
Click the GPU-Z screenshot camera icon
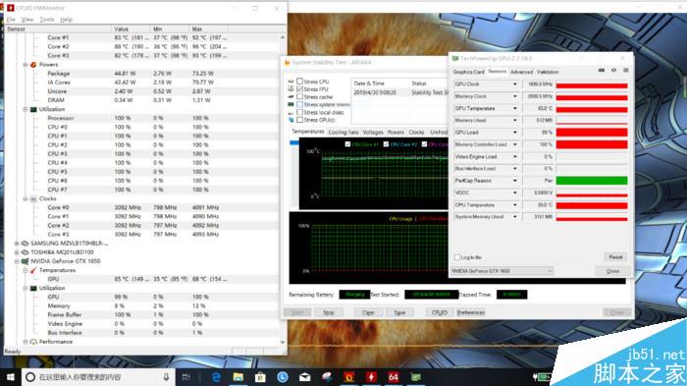click(x=602, y=70)
